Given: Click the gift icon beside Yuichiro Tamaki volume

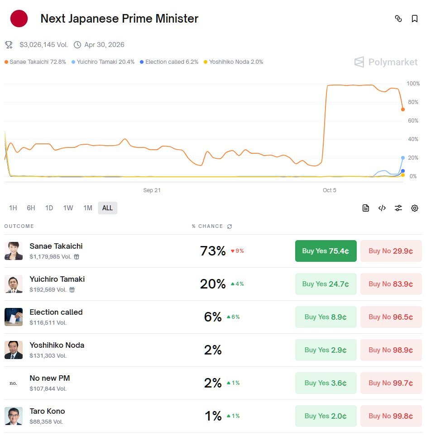Looking at the screenshot, I should tap(72, 290).
